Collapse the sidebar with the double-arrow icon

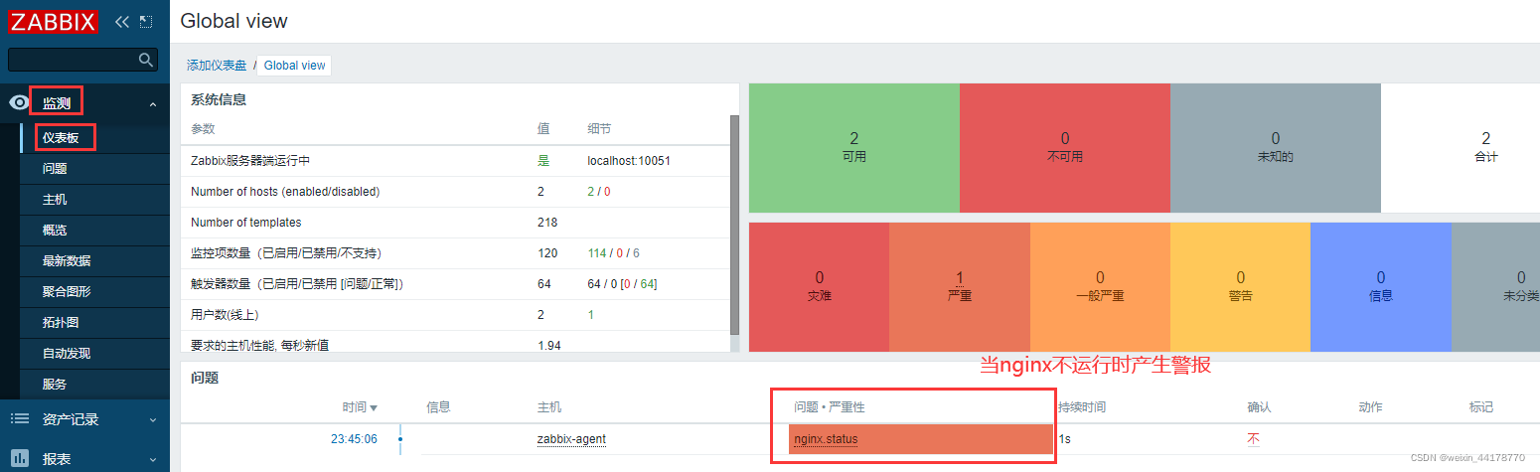coord(122,21)
